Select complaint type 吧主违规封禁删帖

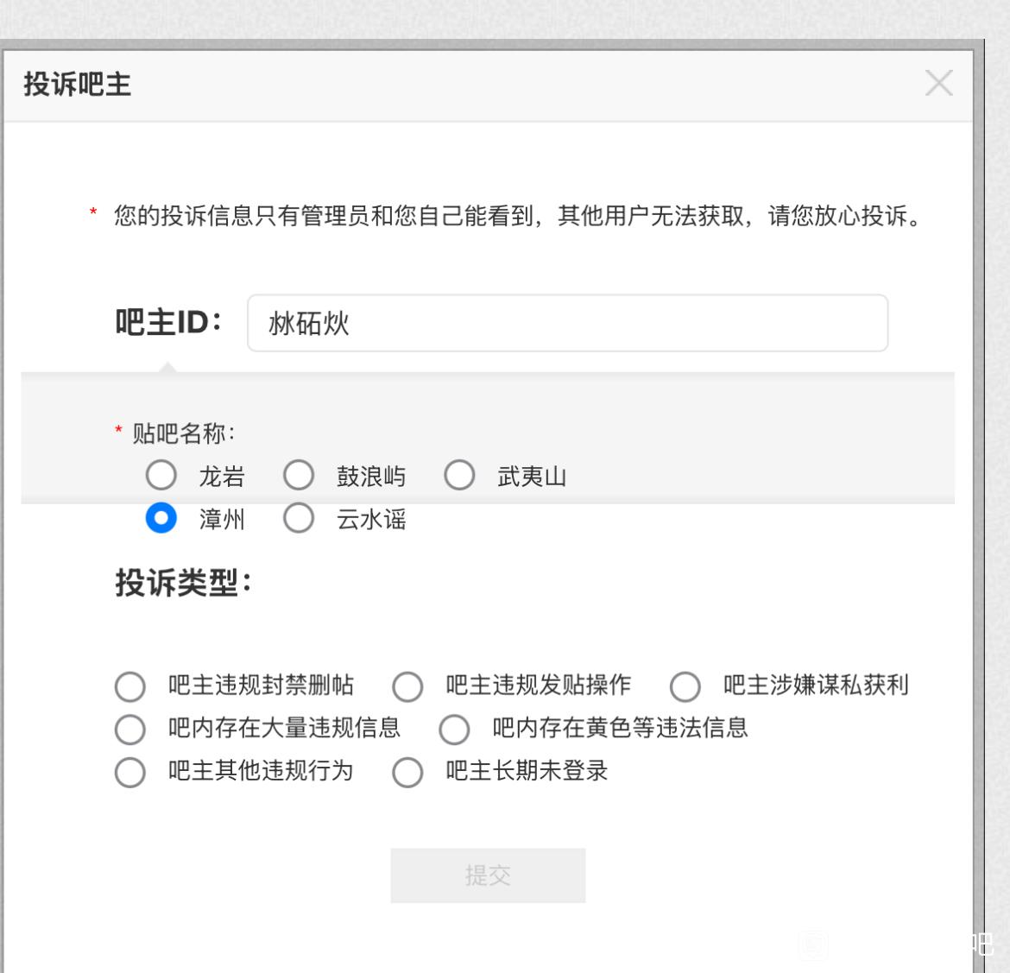(x=130, y=686)
